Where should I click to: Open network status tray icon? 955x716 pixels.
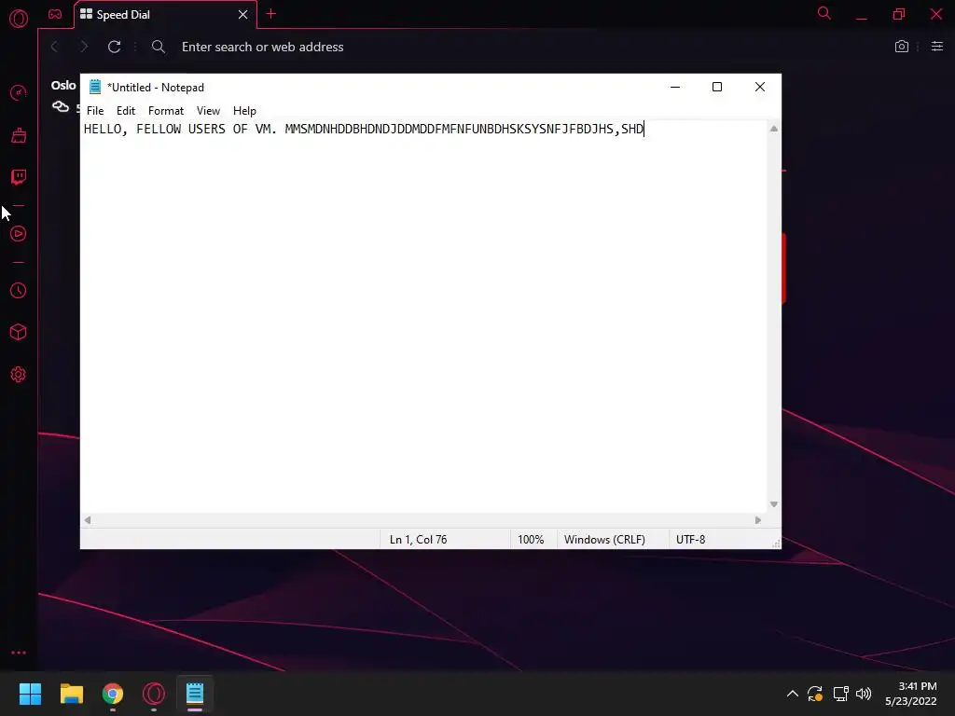pyautogui.click(x=840, y=694)
